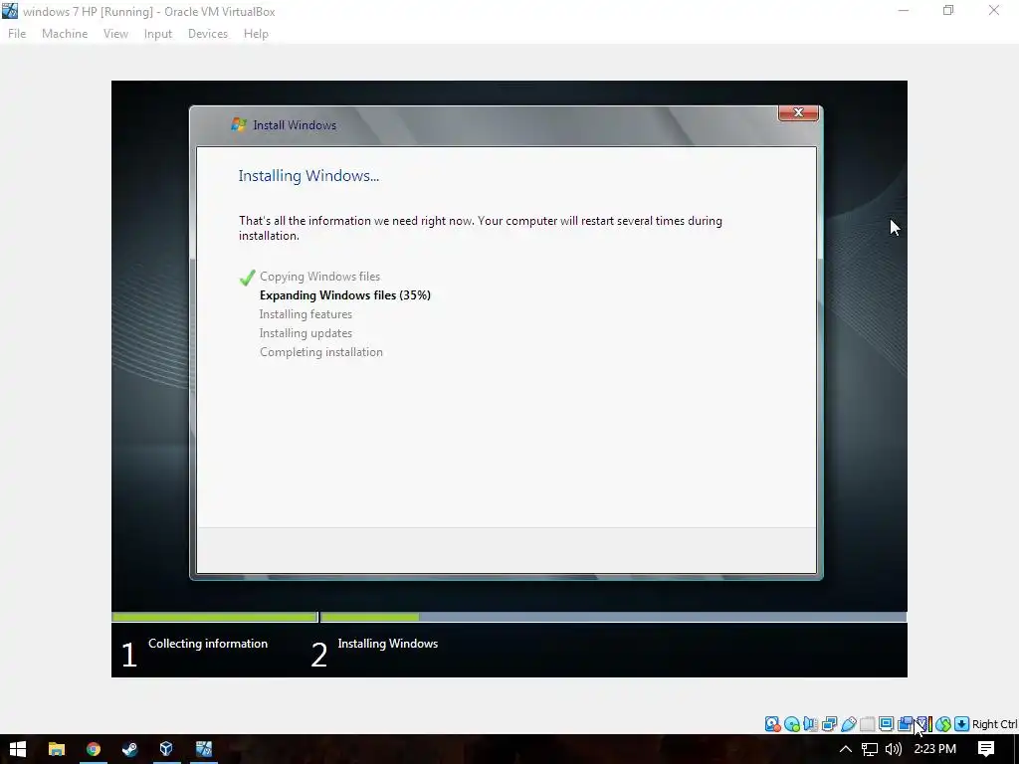Image resolution: width=1019 pixels, height=764 pixels.
Task: Open the USB devices status icon
Action: coord(848,724)
